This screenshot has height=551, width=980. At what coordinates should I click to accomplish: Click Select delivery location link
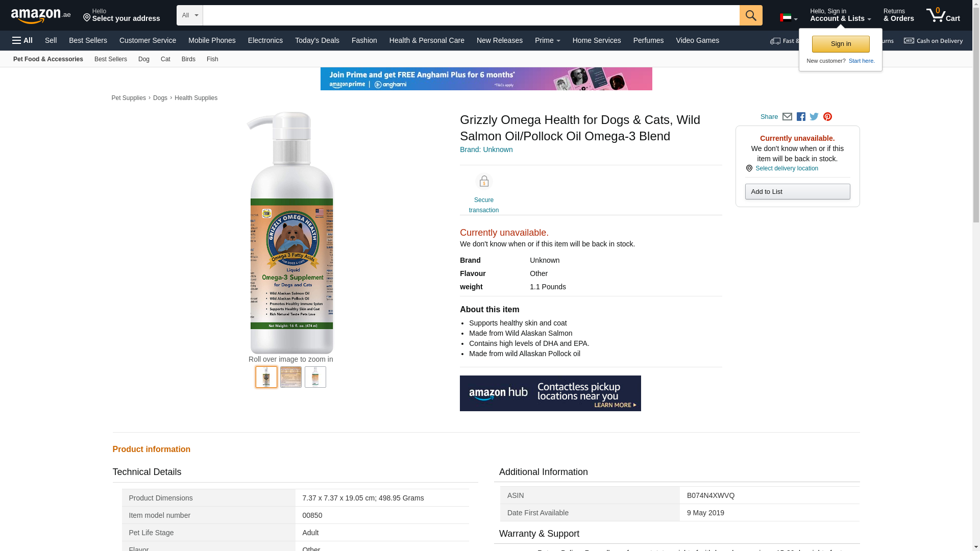[787, 168]
